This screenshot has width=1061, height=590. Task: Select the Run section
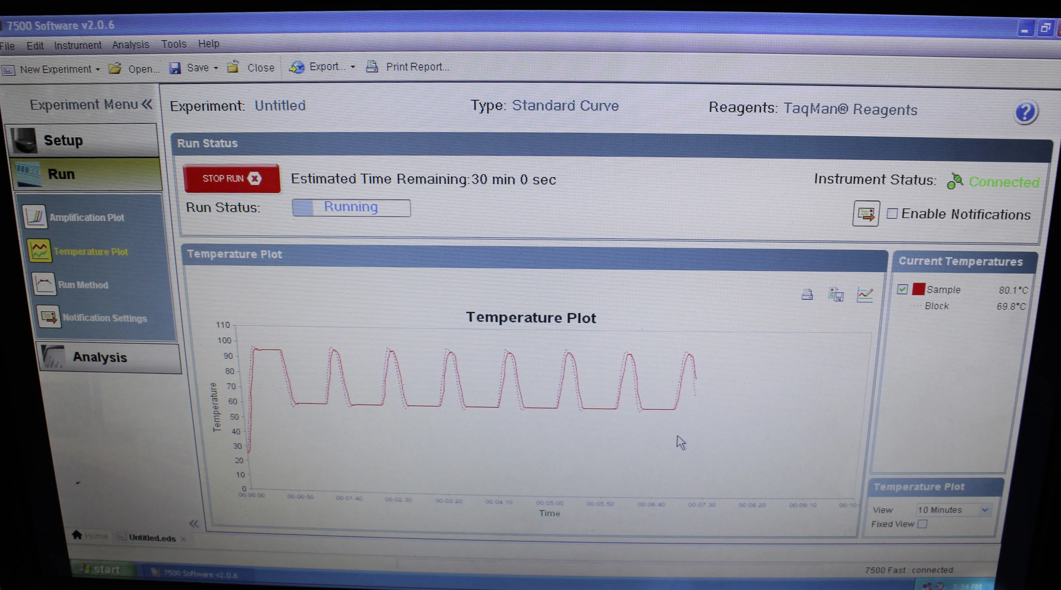click(x=86, y=174)
